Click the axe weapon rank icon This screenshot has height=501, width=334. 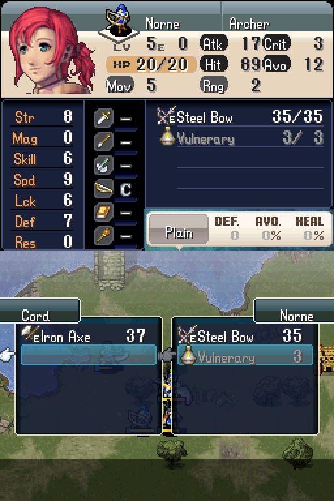click(x=104, y=165)
